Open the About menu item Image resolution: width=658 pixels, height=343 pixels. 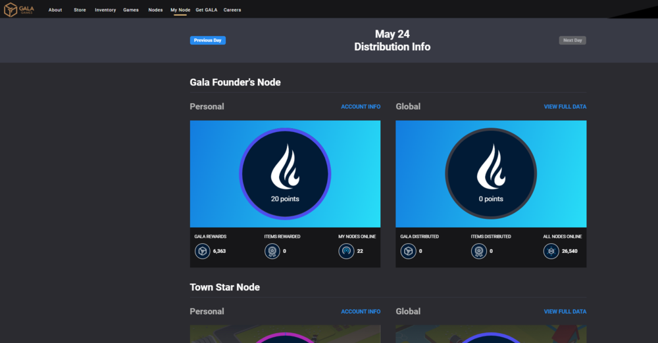[55, 10]
